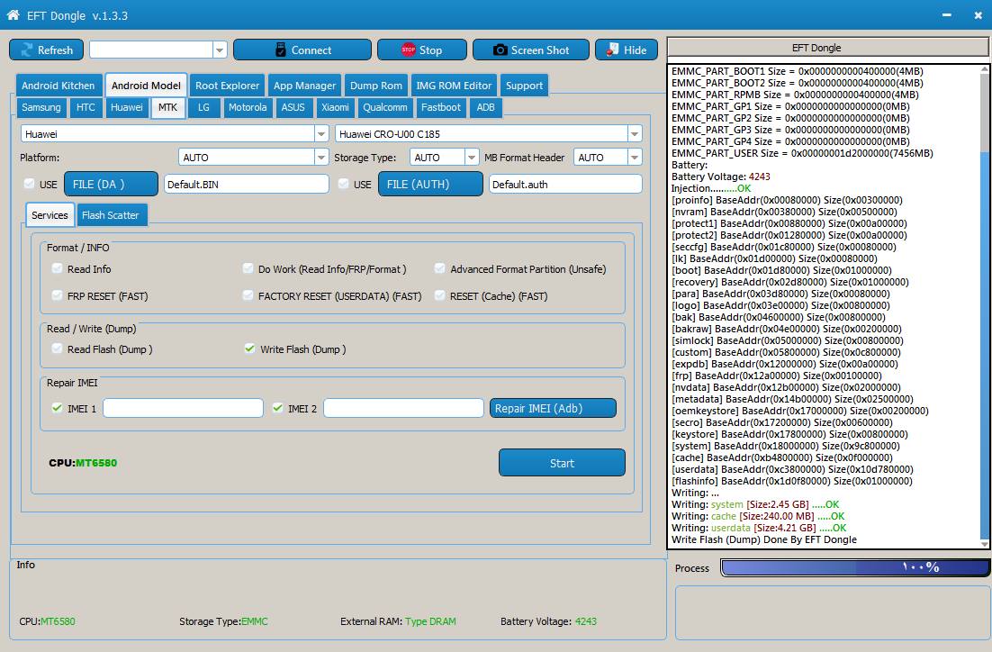Toggle the IMEI 2 checkbox
This screenshot has width=992, height=652.
tap(277, 408)
